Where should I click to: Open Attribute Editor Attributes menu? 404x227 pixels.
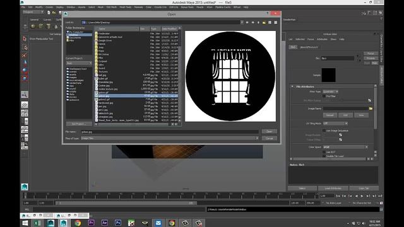(x=322, y=39)
